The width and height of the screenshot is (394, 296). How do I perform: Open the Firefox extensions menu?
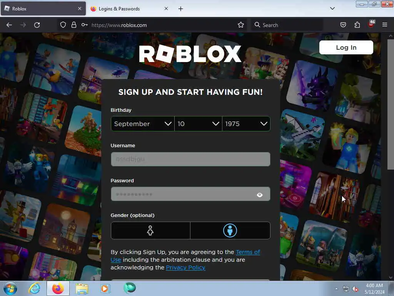[x=357, y=25]
